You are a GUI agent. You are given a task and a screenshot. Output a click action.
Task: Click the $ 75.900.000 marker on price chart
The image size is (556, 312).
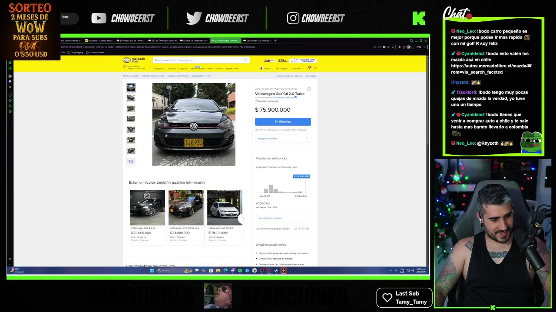pos(301,176)
